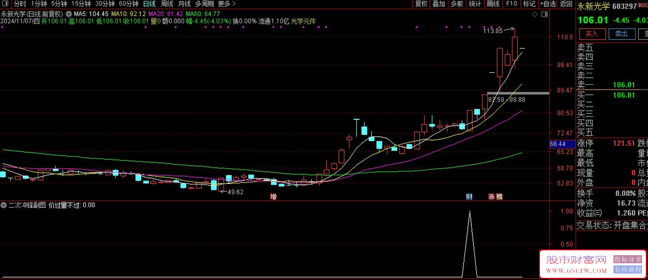Image resolution: width=648 pixels, height=280 pixels.
Task: Click the 财 event marker on timeline
Action: tap(469, 197)
